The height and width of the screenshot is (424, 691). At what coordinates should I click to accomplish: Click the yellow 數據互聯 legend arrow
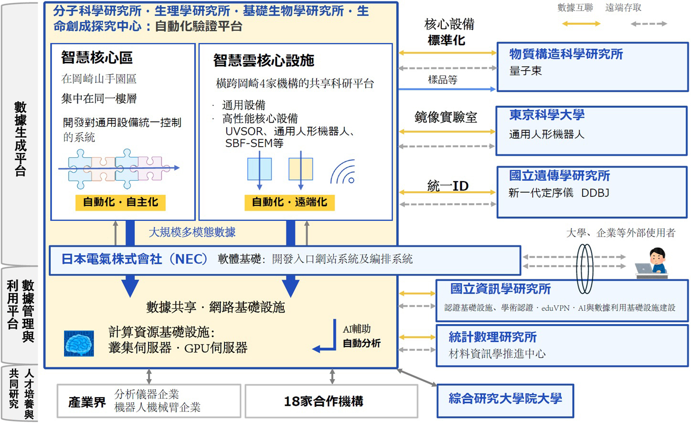click(x=581, y=23)
